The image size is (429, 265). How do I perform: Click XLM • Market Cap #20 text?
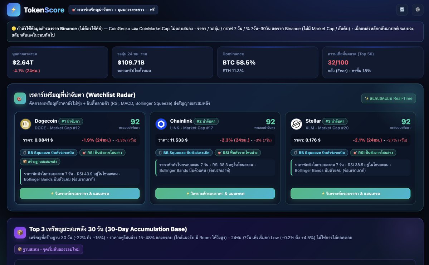tap(327, 128)
